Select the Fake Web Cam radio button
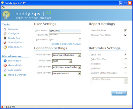The image size is (133, 109). pyautogui.click(x=126, y=59)
